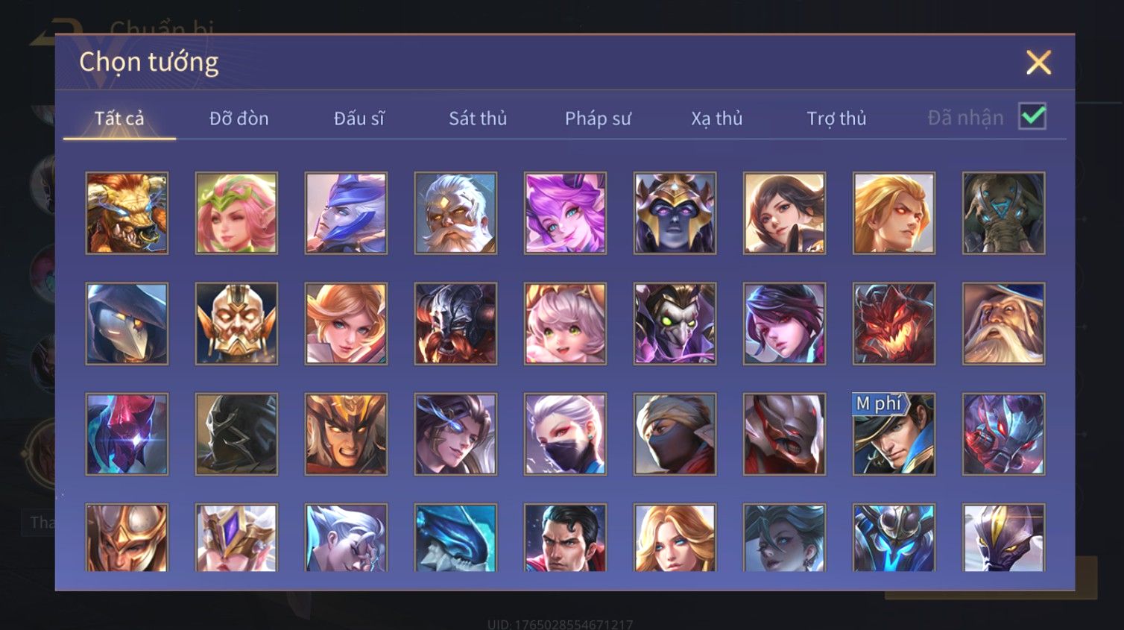1124x630 pixels.
Task: Select the Tất cả tab
Action: [x=119, y=118]
